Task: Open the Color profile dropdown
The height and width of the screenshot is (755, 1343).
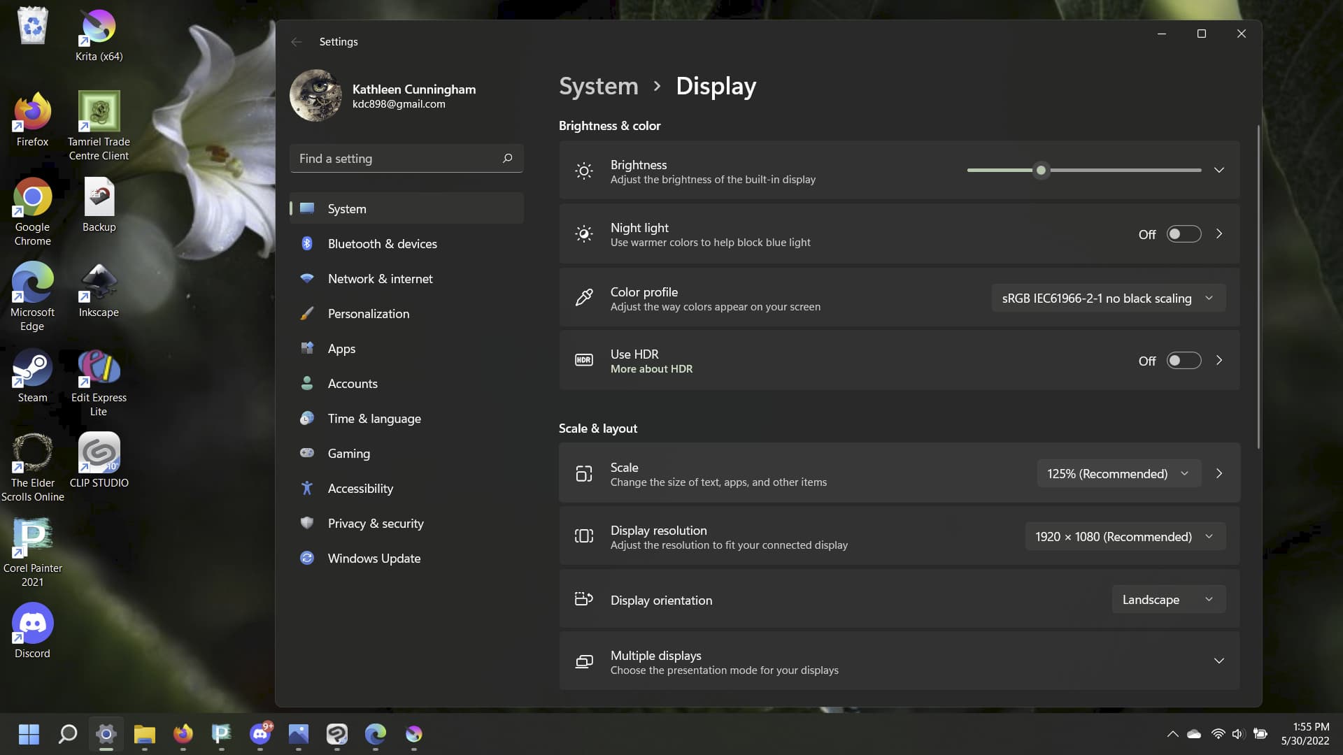Action: [1108, 299]
